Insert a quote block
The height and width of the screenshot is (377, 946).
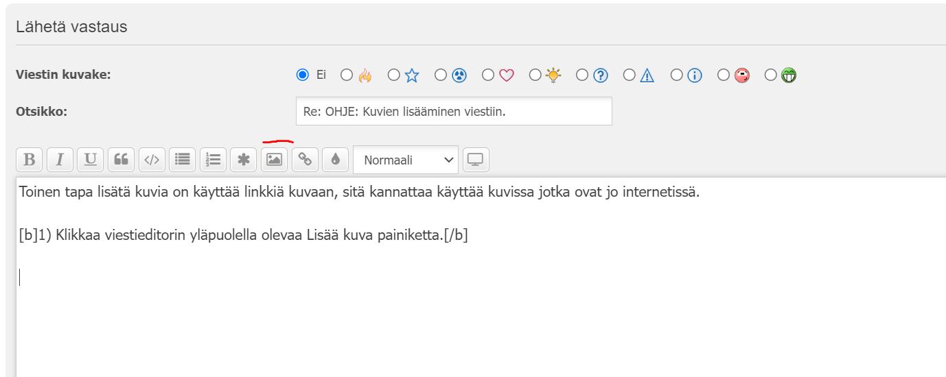point(121,160)
